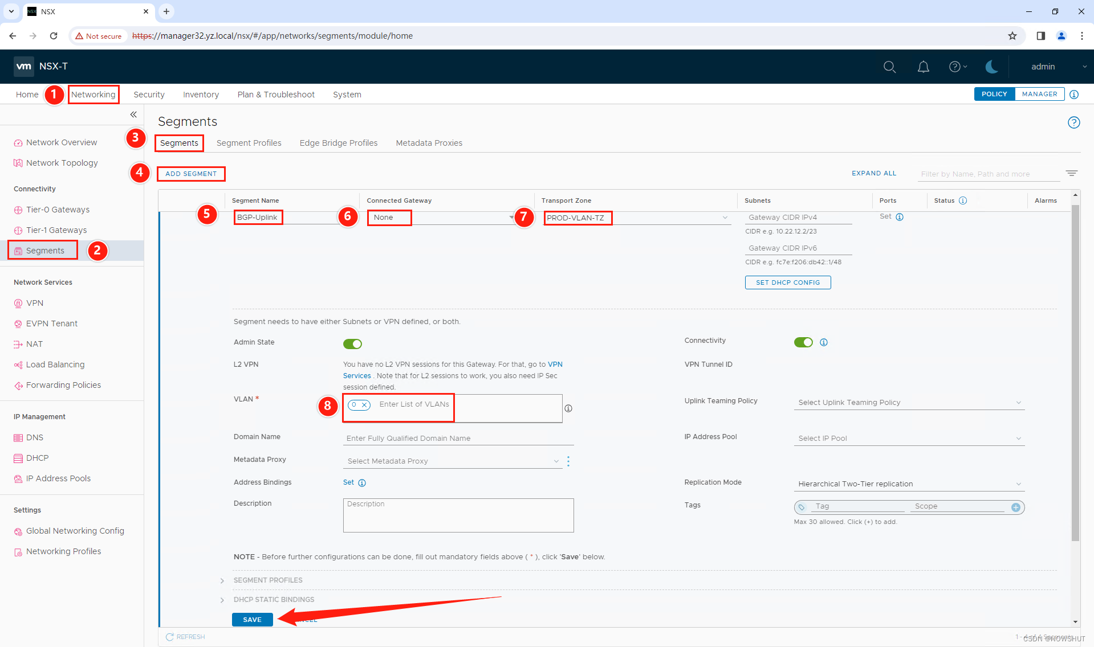This screenshot has width=1094, height=647.
Task: Open the search magnifier in NSX-T header
Action: coord(889,67)
